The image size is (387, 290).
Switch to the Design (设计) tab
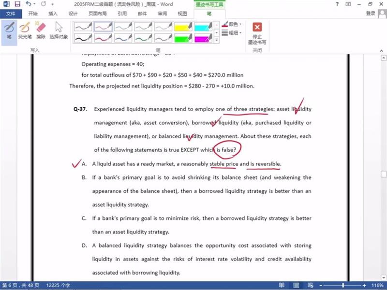73,14
